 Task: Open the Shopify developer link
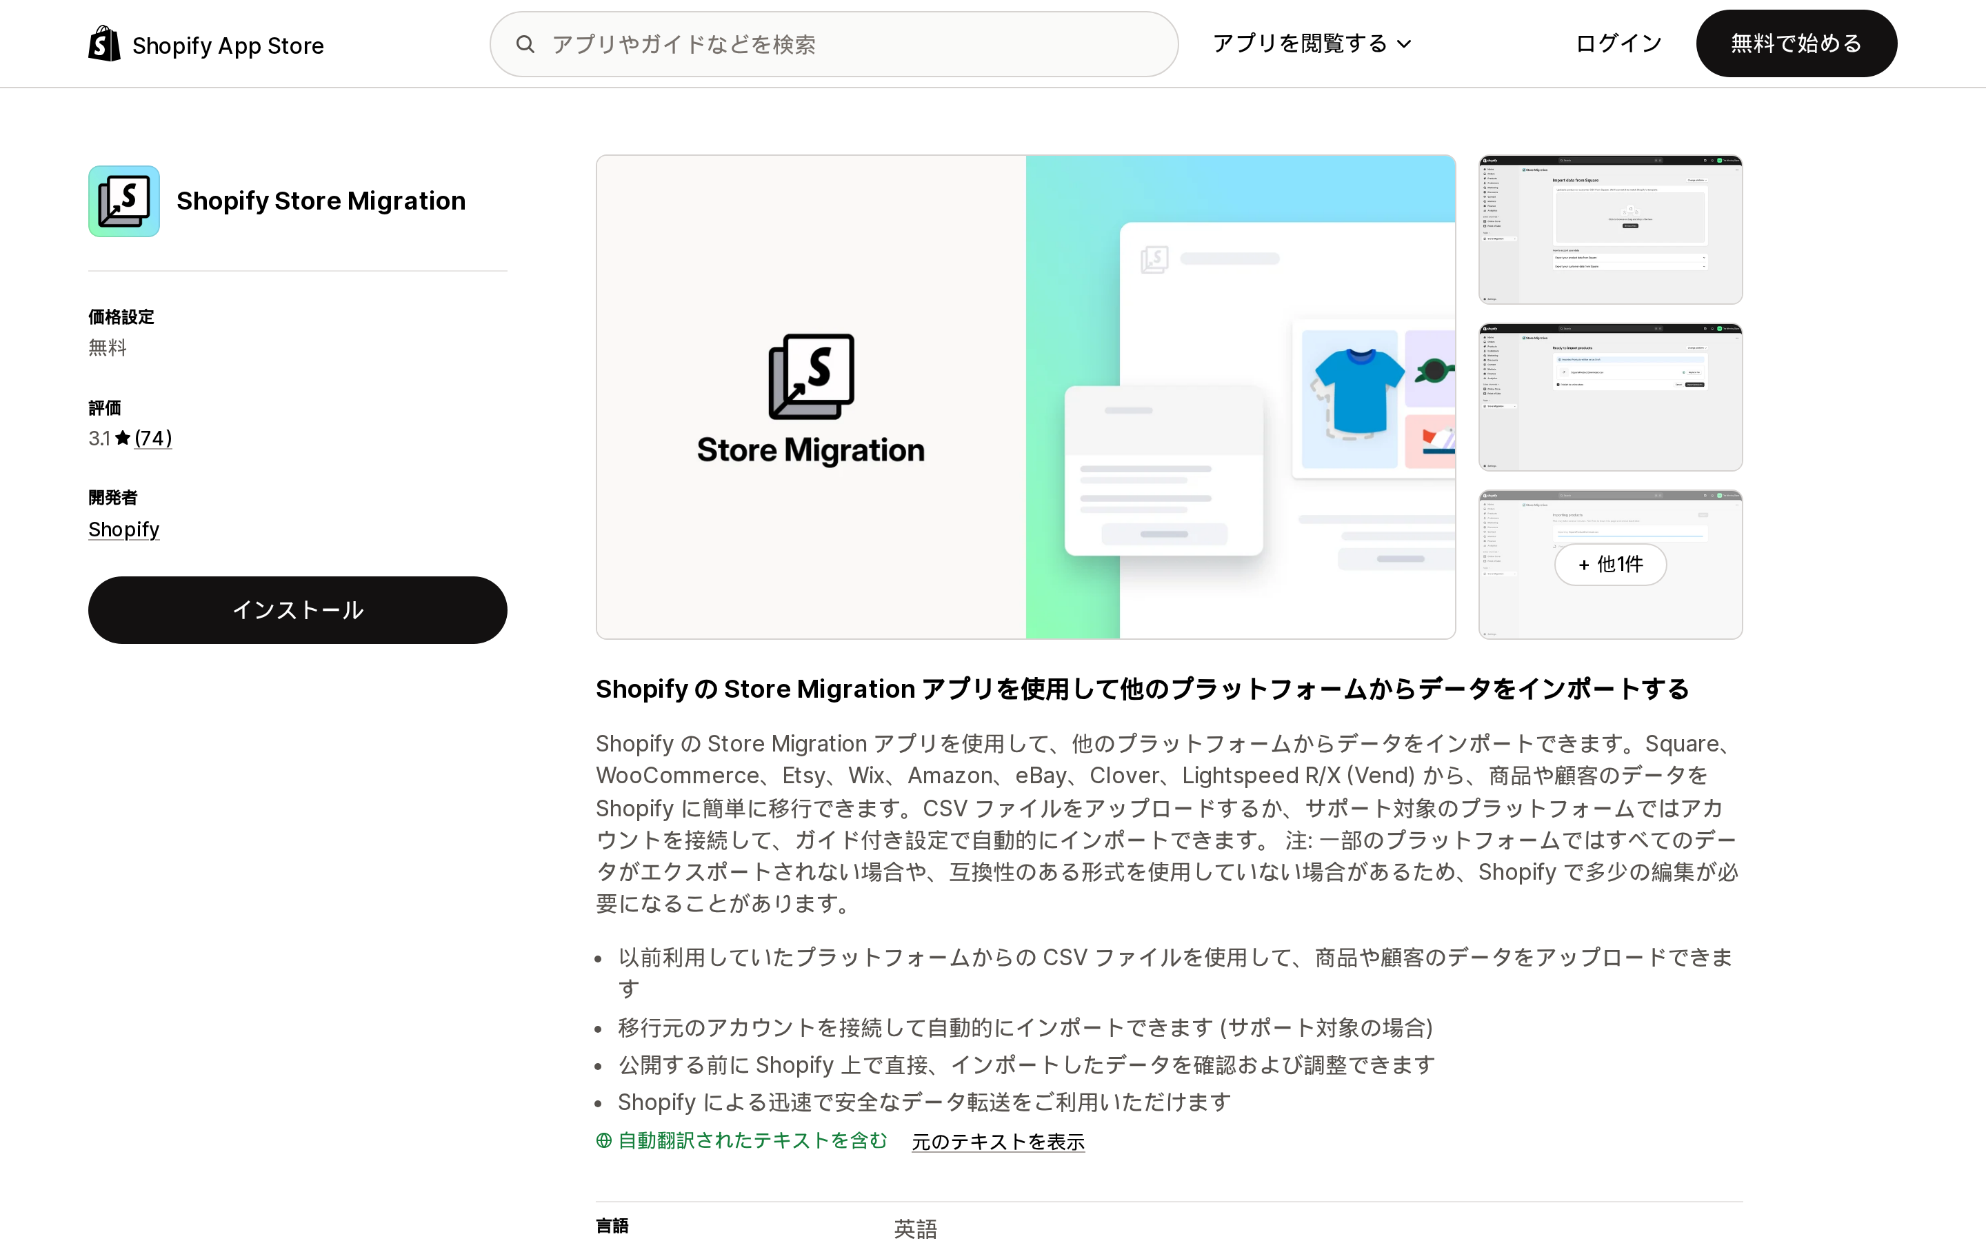pos(124,529)
